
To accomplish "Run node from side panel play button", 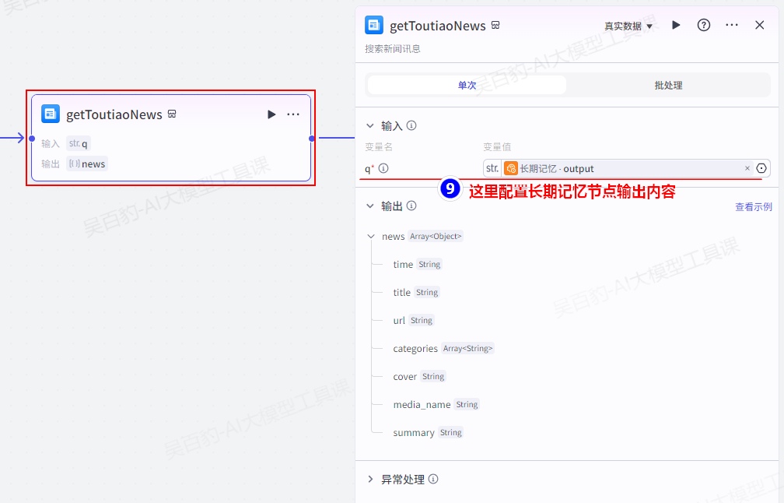I will click(676, 25).
